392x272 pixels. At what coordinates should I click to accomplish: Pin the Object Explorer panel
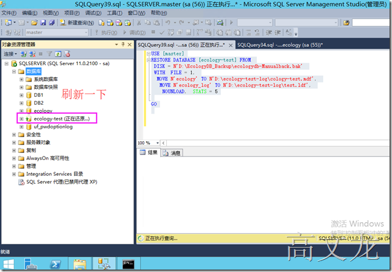123,44
